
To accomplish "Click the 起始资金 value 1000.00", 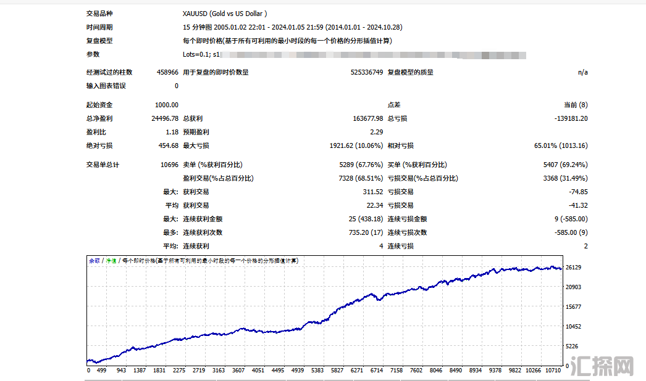I will click(x=166, y=105).
